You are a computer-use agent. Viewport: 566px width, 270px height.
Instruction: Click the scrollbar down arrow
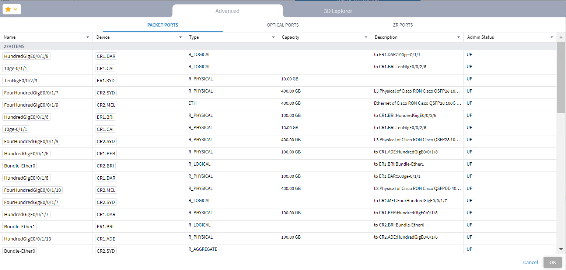tap(561, 249)
